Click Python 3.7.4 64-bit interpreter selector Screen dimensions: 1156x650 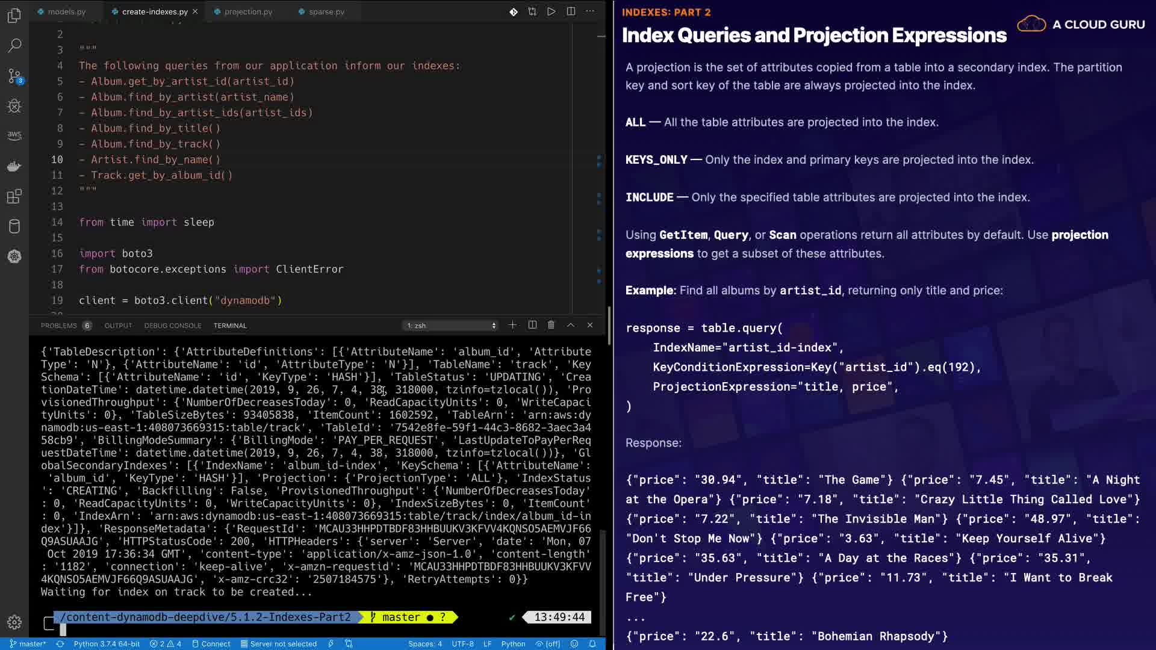(107, 643)
